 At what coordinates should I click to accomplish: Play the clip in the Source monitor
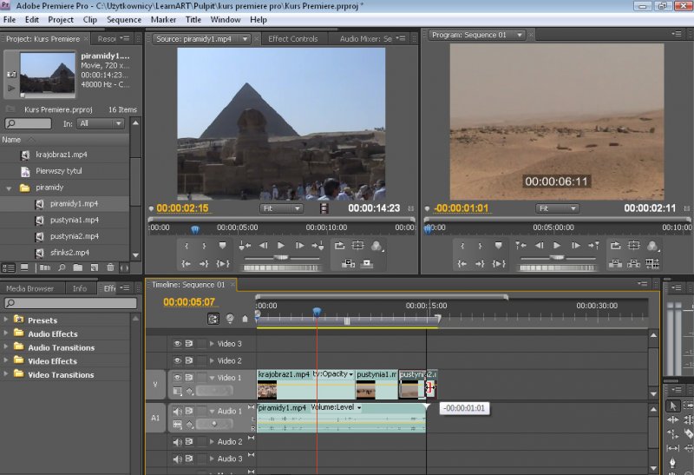point(281,246)
